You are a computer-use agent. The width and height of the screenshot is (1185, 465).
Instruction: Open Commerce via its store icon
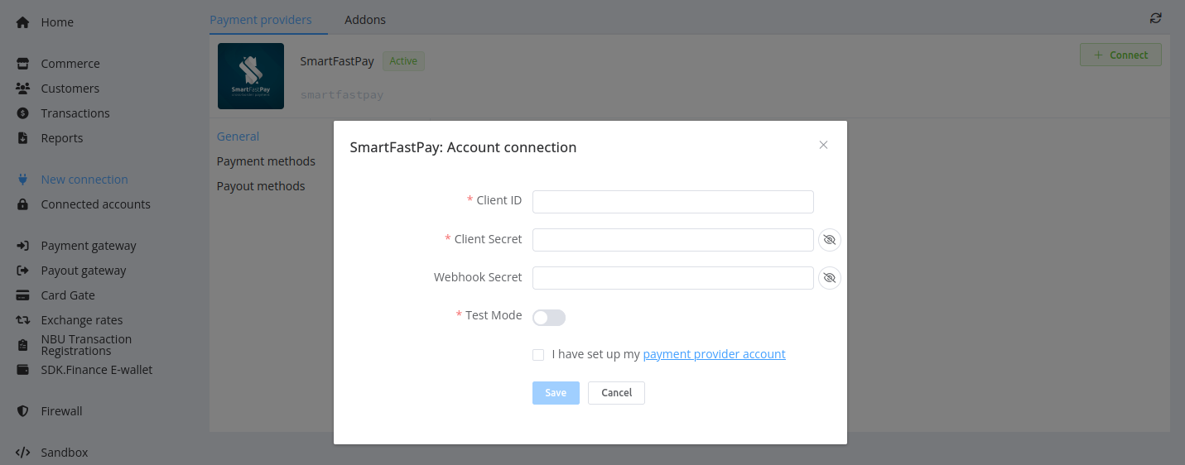23,64
